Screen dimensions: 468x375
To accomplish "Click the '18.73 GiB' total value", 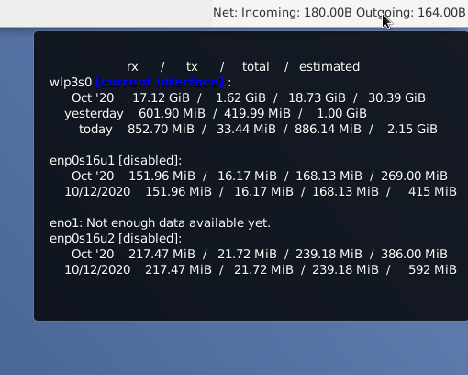I will click(x=317, y=98).
